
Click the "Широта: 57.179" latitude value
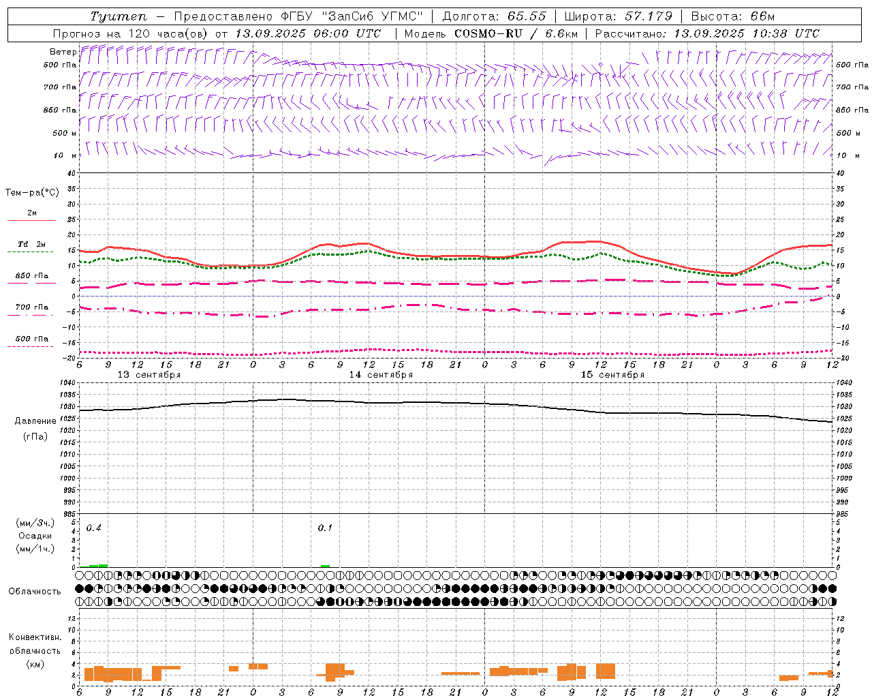[x=618, y=16]
